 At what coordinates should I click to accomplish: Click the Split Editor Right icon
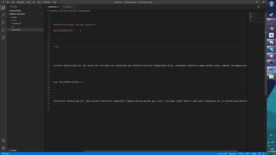[x=258, y=7]
